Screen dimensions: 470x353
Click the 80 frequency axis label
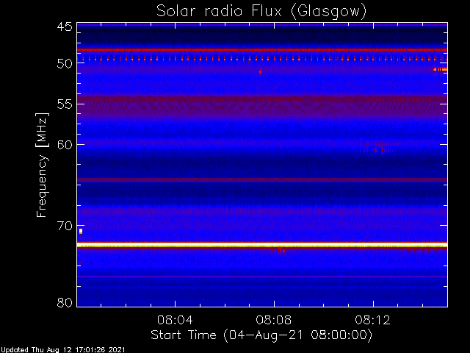coord(65,302)
